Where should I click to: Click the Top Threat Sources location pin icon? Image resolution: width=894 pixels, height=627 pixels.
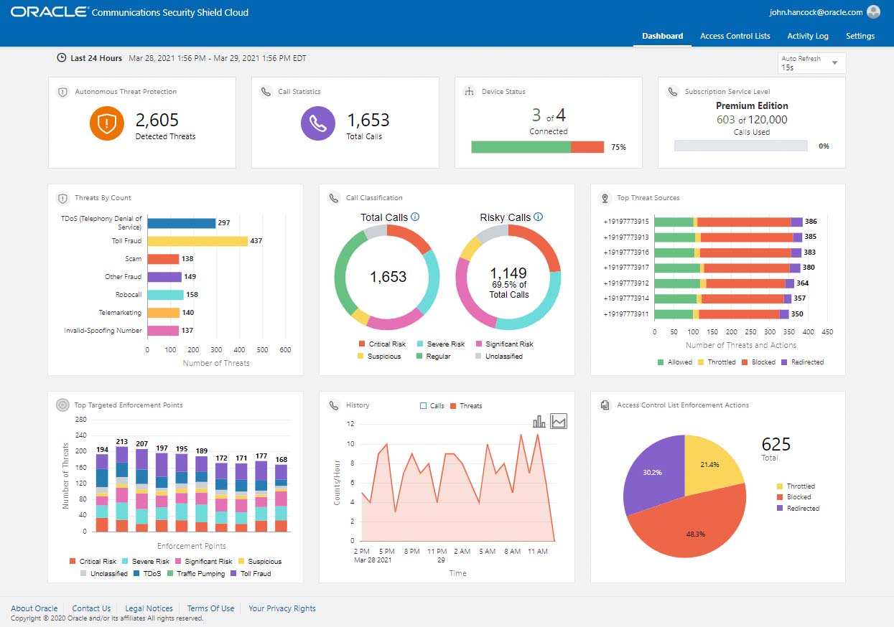[x=604, y=198]
